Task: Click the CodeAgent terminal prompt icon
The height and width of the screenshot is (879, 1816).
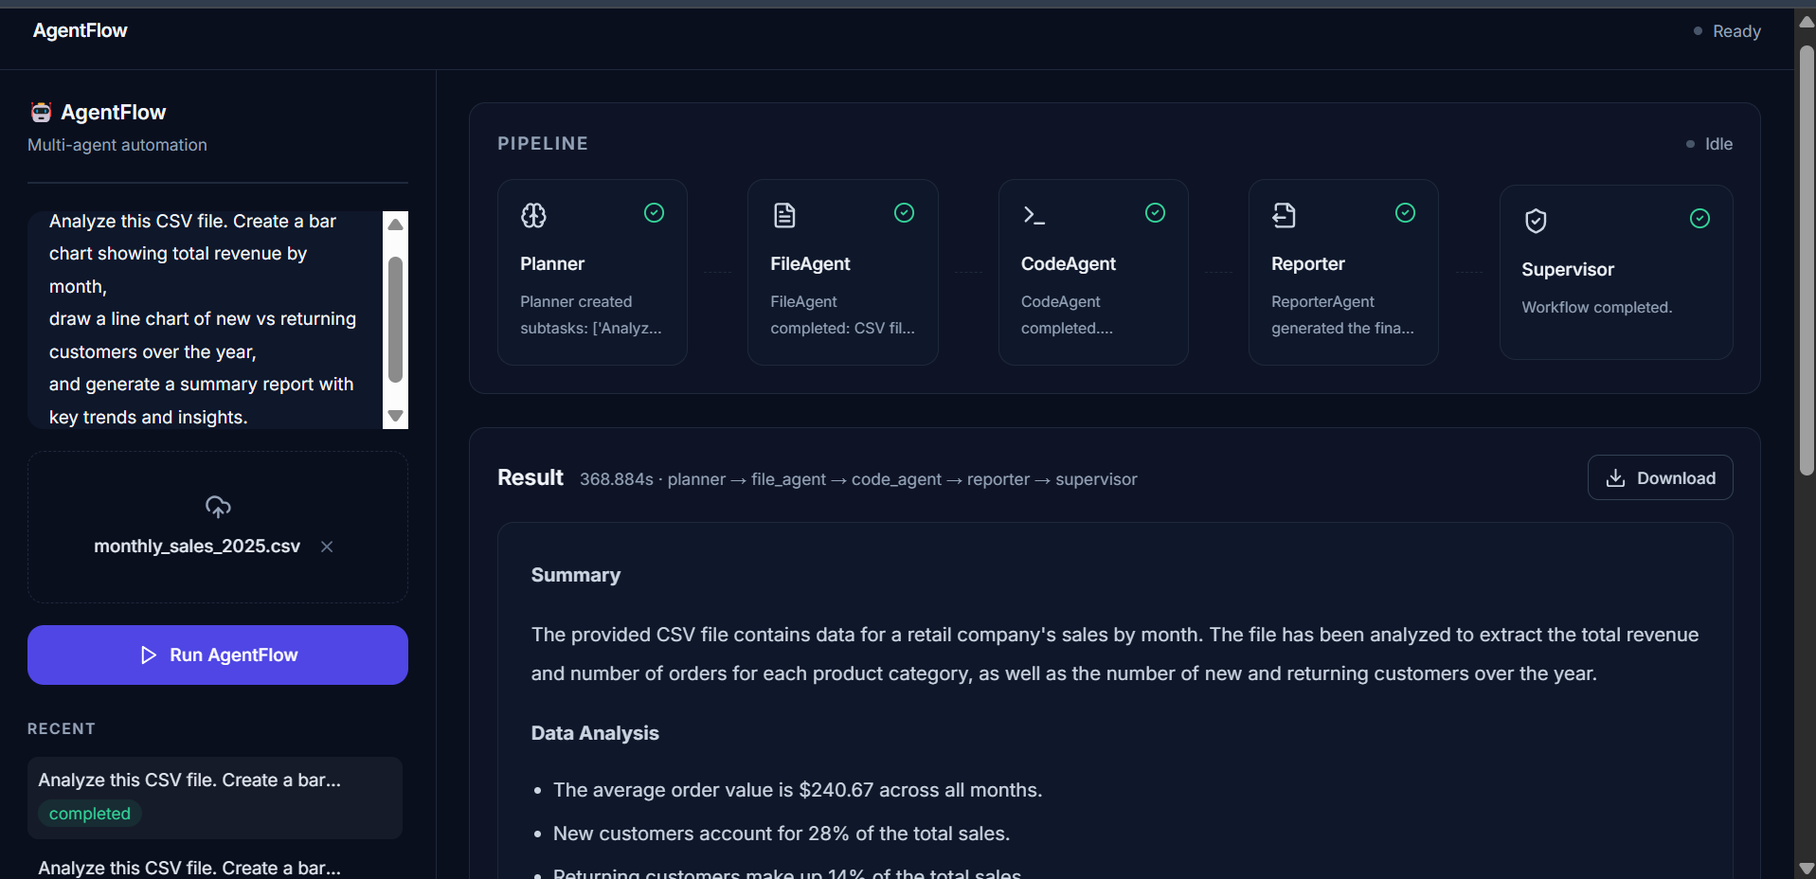Action: [1034, 215]
